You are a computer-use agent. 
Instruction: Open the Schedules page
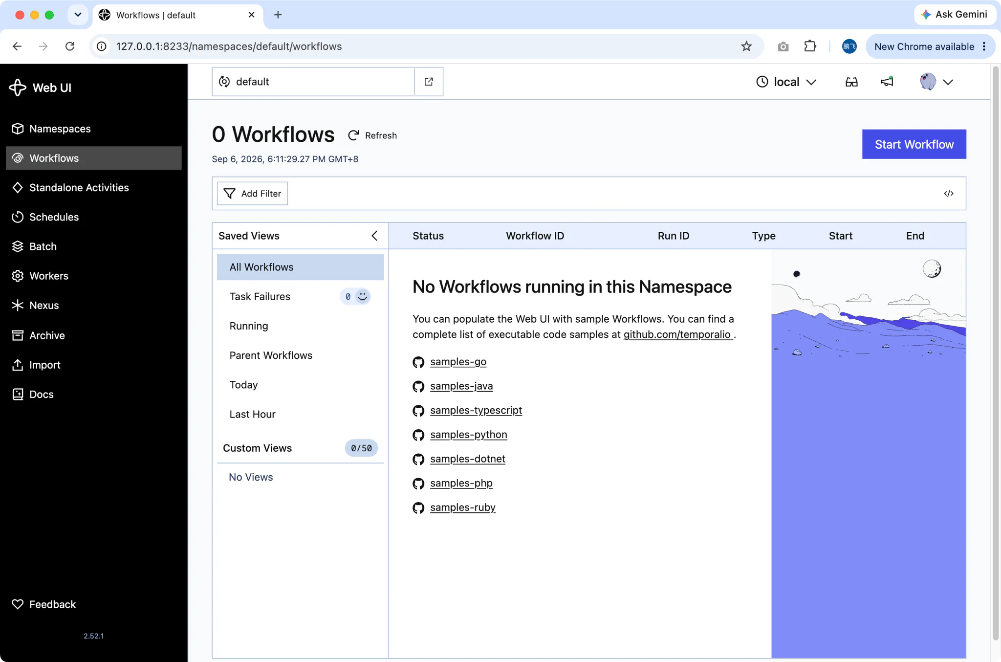[93, 217]
